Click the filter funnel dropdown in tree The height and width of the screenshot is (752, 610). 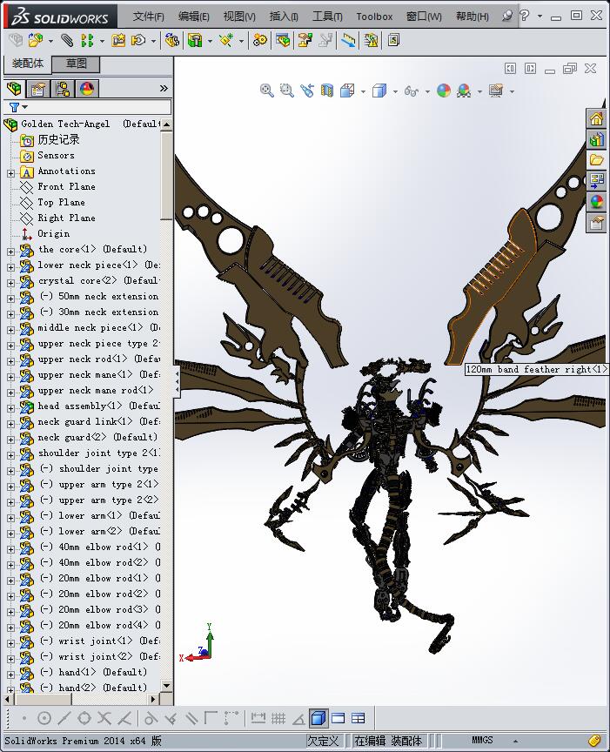click(x=17, y=107)
